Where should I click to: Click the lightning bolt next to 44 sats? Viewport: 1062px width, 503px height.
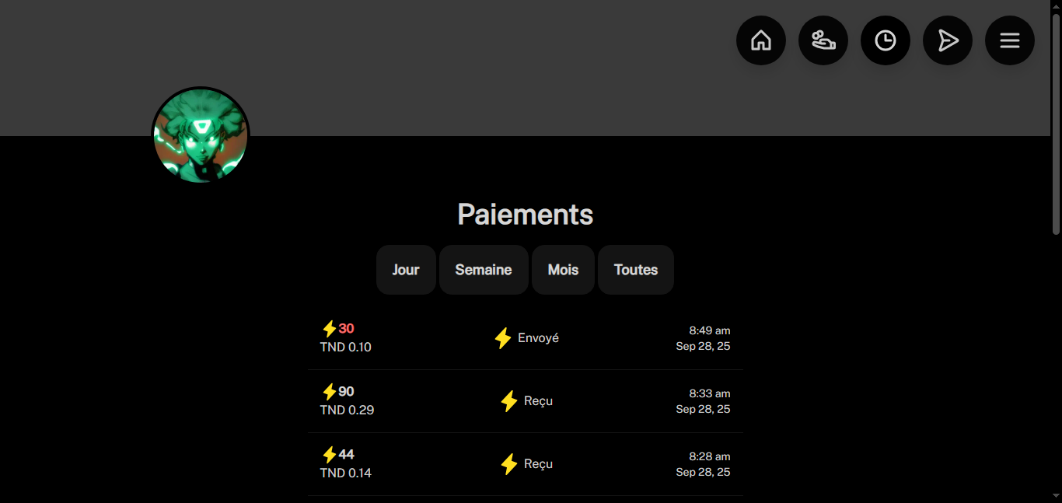[x=329, y=455]
